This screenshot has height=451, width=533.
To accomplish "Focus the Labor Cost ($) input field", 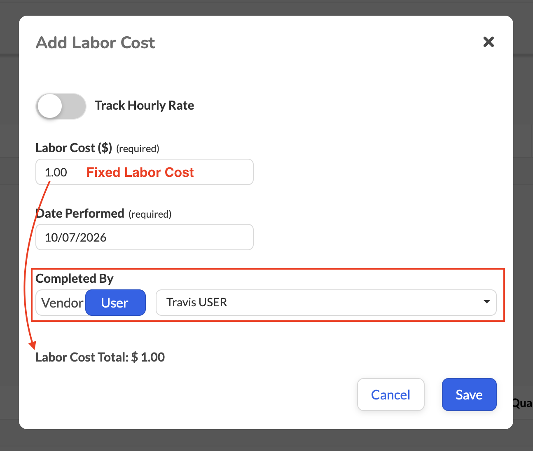I will tap(145, 172).
